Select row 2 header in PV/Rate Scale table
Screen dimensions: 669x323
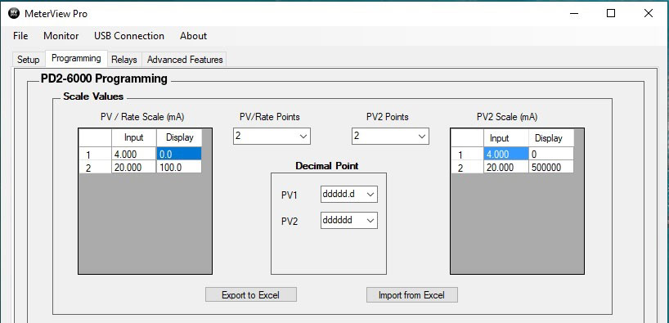(95, 168)
